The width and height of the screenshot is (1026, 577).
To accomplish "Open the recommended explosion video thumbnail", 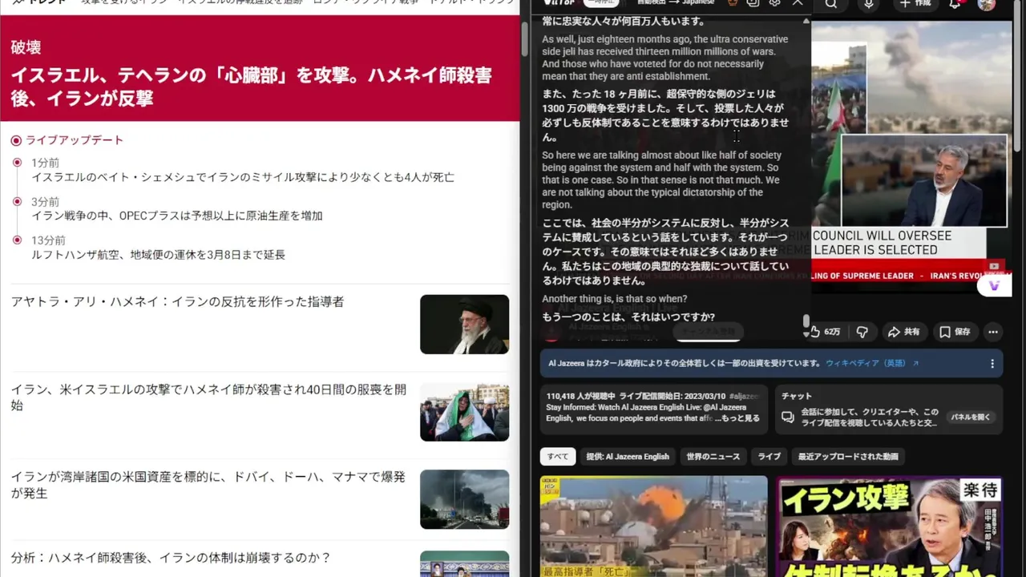I will coord(653,527).
